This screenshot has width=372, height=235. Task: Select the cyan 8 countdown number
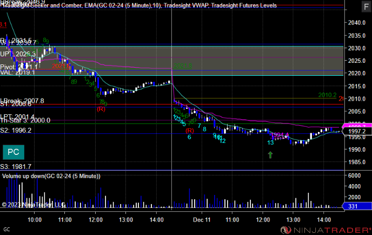pos(204,129)
